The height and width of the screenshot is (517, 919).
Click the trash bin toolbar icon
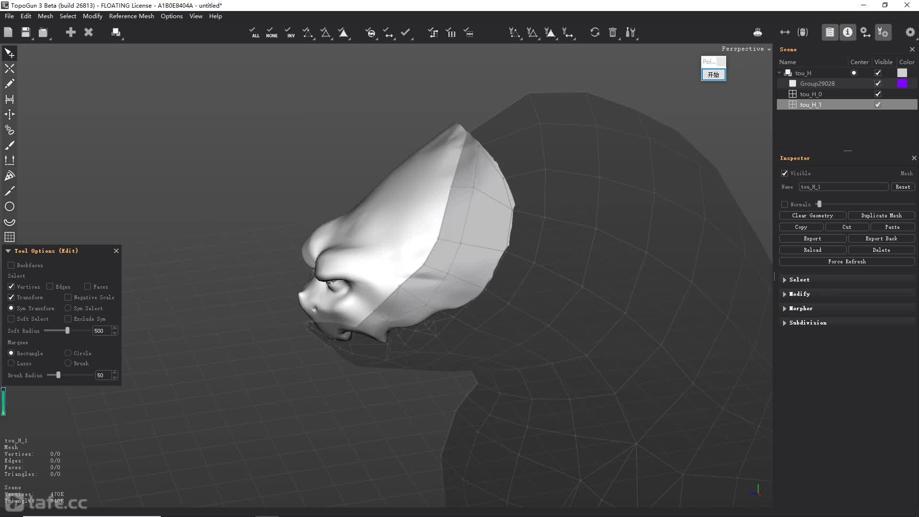click(x=613, y=32)
